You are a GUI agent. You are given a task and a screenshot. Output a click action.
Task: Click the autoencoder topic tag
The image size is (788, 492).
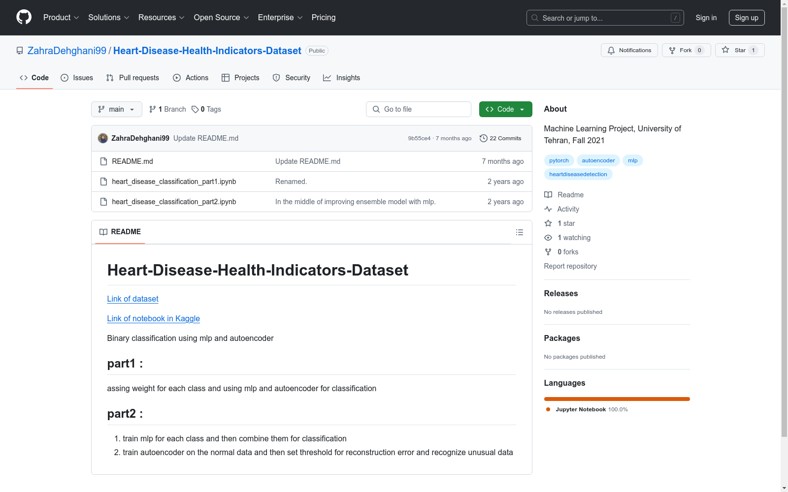(598, 160)
